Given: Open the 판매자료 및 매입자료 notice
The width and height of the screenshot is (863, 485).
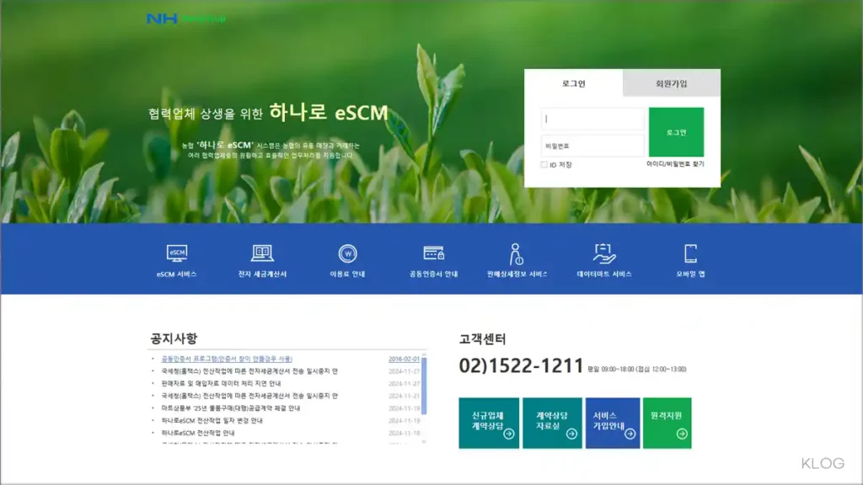Looking at the screenshot, I should click(x=221, y=383).
